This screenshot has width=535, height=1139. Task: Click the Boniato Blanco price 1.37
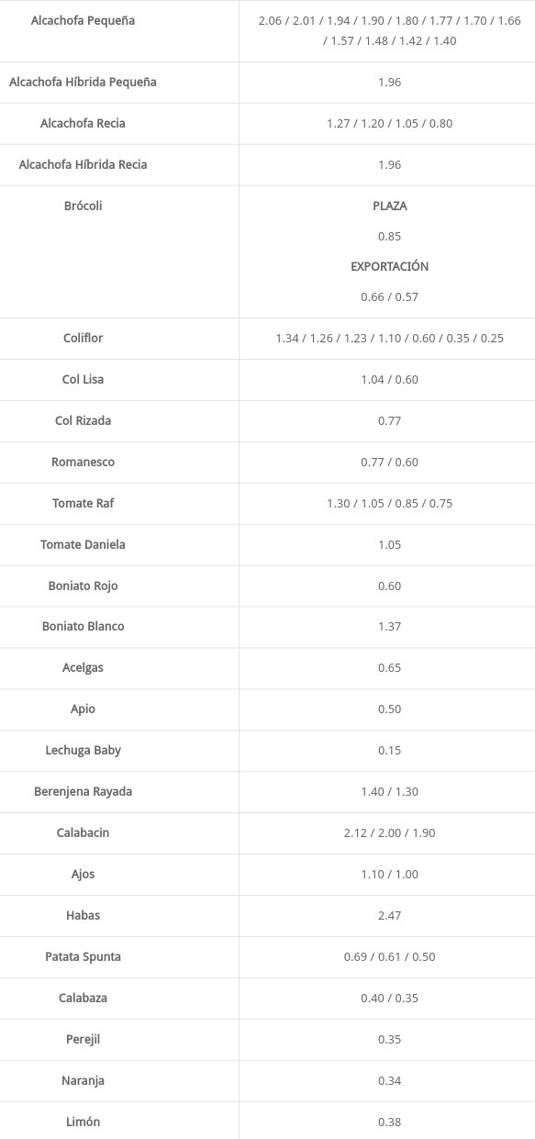(x=389, y=626)
